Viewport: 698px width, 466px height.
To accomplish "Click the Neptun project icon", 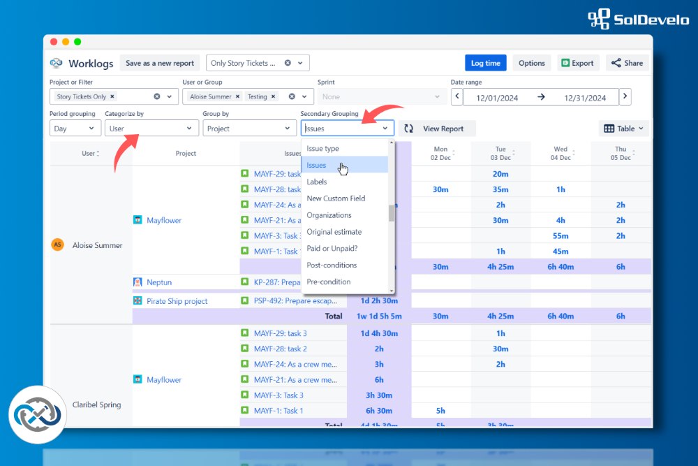I will [137, 282].
